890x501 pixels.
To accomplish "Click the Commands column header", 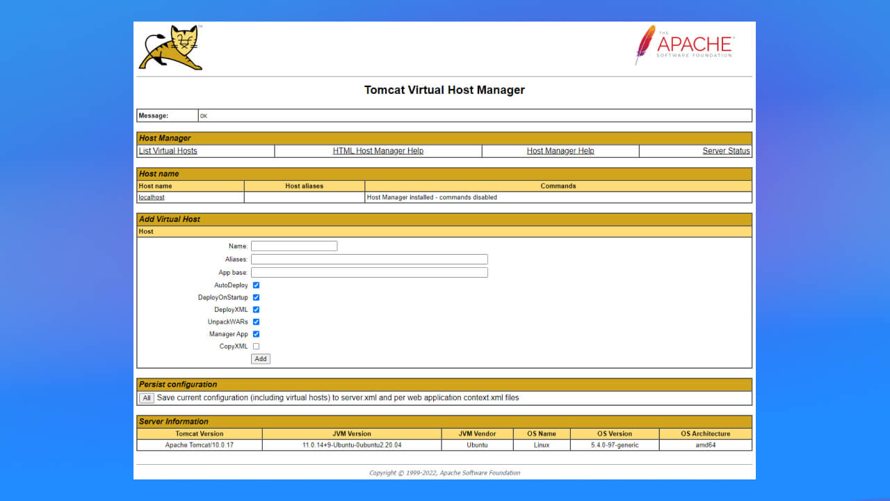I will pos(558,186).
